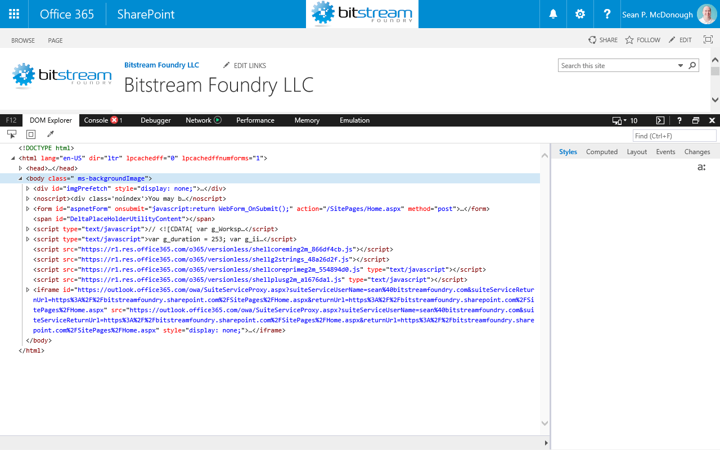Click into the Find (Ctrl+F) field
The width and height of the screenshot is (720, 450).
pyautogui.click(x=674, y=136)
